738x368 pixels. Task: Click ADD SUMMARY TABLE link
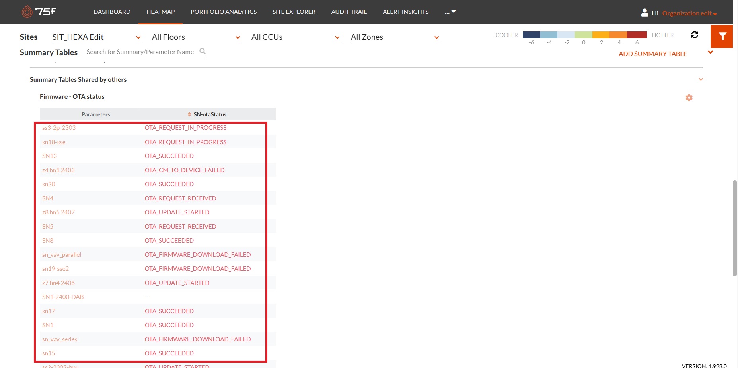click(x=652, y=54)
